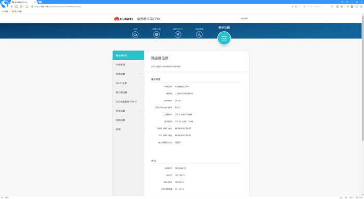Expand the Network Settings chevron in sidebar
364x199 pixels.
140,74
